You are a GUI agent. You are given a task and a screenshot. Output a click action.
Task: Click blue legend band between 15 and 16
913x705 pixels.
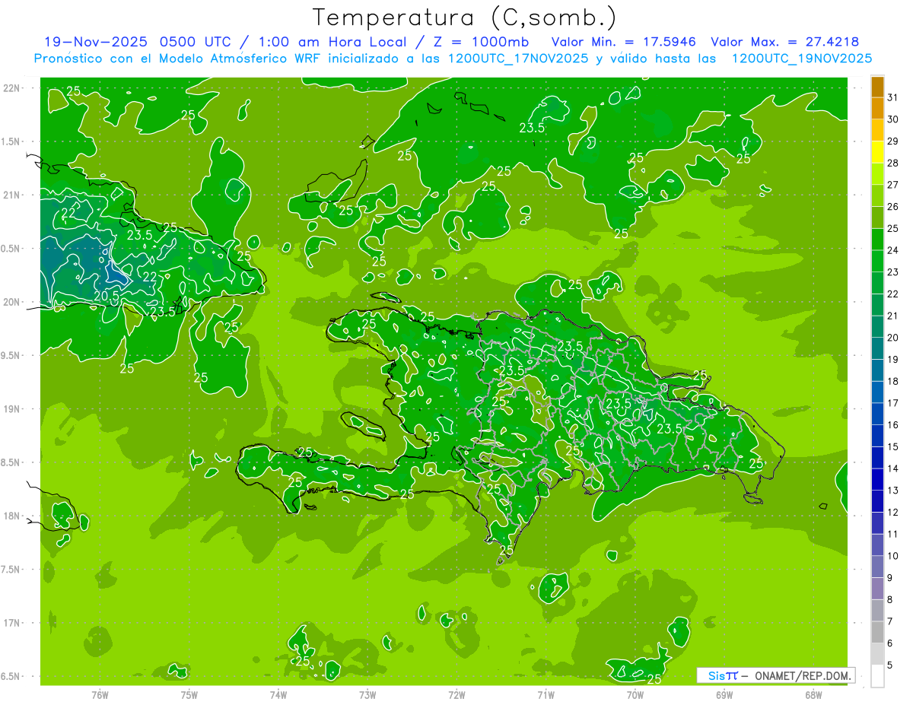(x=877, y=436)
